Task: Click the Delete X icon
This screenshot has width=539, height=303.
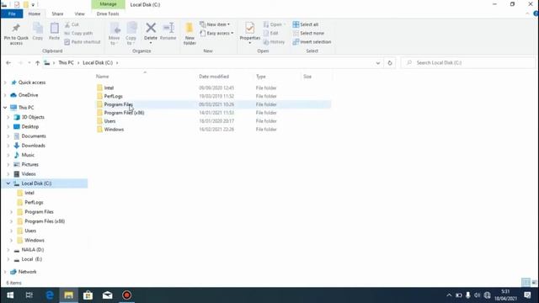Action: pyautogui.click(x=151, y=28)
